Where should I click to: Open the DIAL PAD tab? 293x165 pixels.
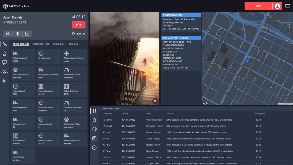(74, 44)
